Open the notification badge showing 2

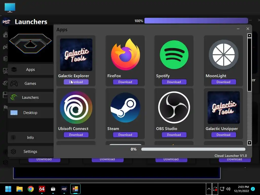coord(253,189)
